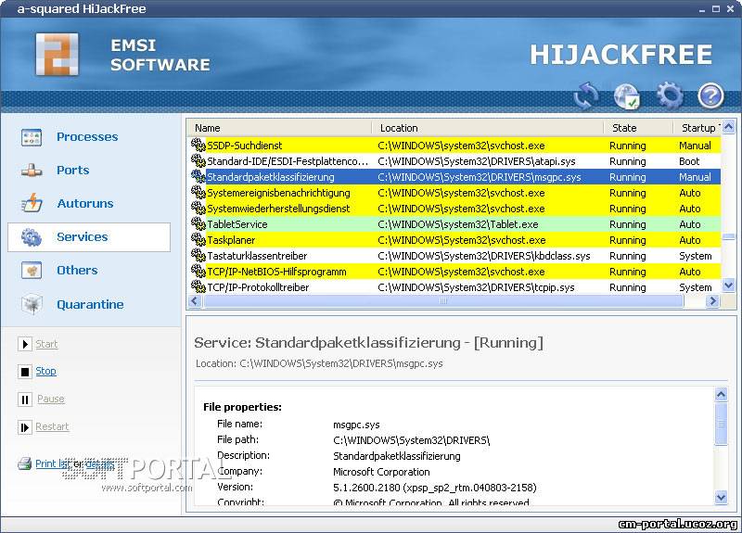
Task: Click service list scroll up arrow
Action: (x=729, y=127)
